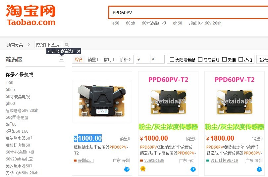Select the 综合 sorting tab
The image size is (268, 177).
tap(79, 60)
